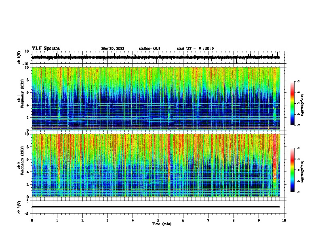Click the time axis tick label '3'
Image resolution: width=320 pixels, height=247 pixels.
[x=107, y=220]
